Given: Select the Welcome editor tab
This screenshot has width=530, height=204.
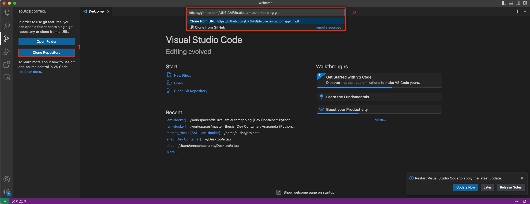Looking at the screenshot, I should coord(96,11).
